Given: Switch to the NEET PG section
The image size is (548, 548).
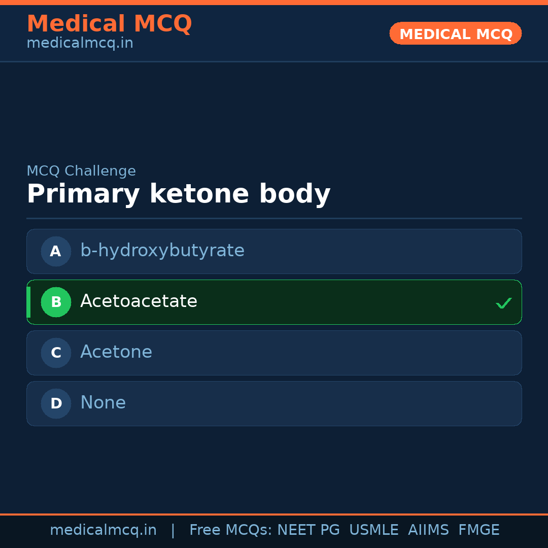Looking at the screenshot, I should (308, 529).
